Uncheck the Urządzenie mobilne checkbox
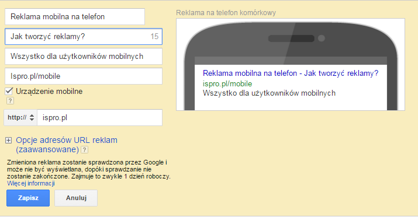The image size is (418, 217). 9,91
